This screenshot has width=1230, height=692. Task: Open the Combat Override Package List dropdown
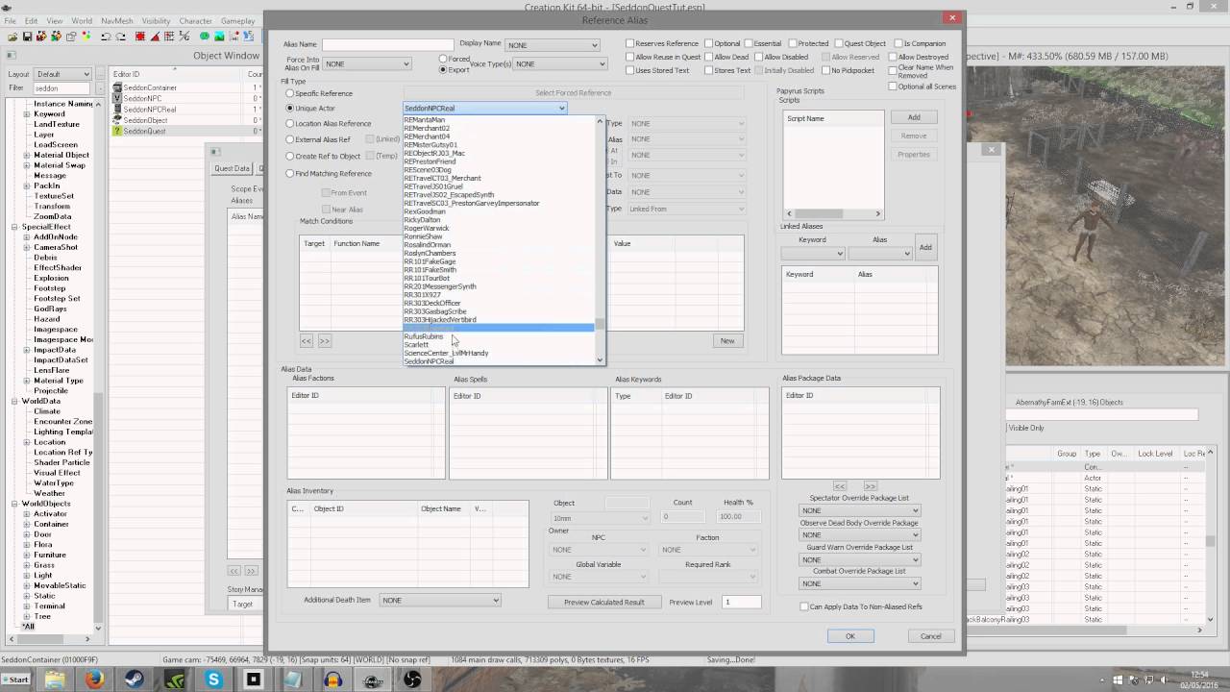[x=860, y=583]
